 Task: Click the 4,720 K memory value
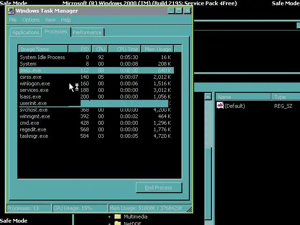pyautogui.click(x=162, y=136)
